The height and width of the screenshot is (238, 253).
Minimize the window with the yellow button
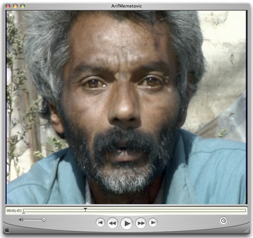pos(15,6)
